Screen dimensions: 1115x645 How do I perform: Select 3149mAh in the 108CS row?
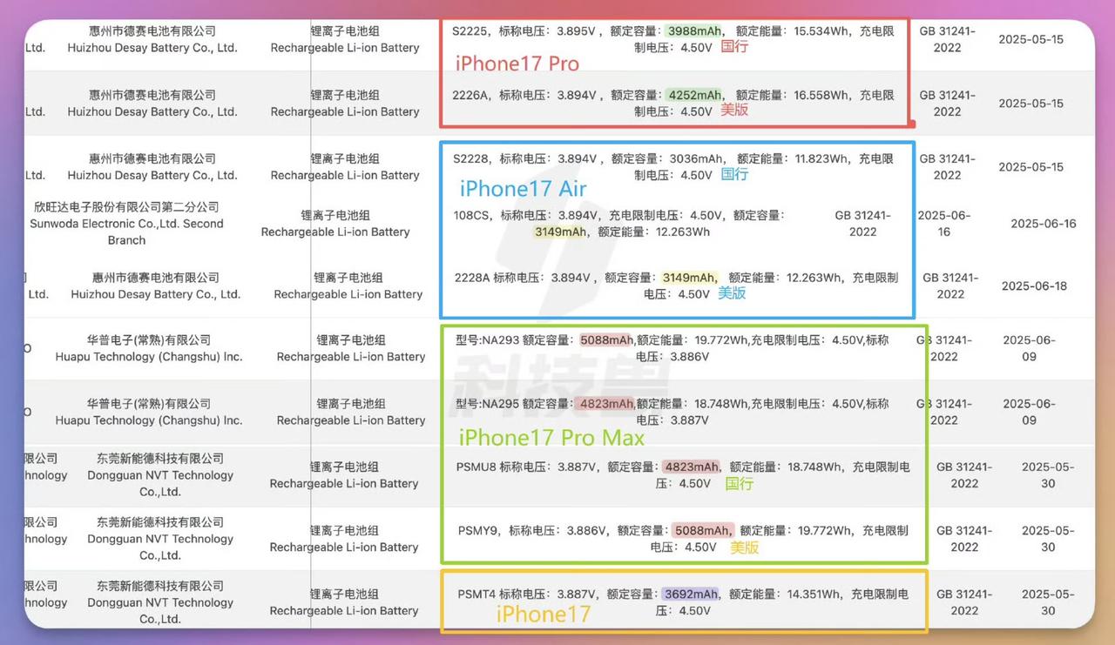[561, 232]
